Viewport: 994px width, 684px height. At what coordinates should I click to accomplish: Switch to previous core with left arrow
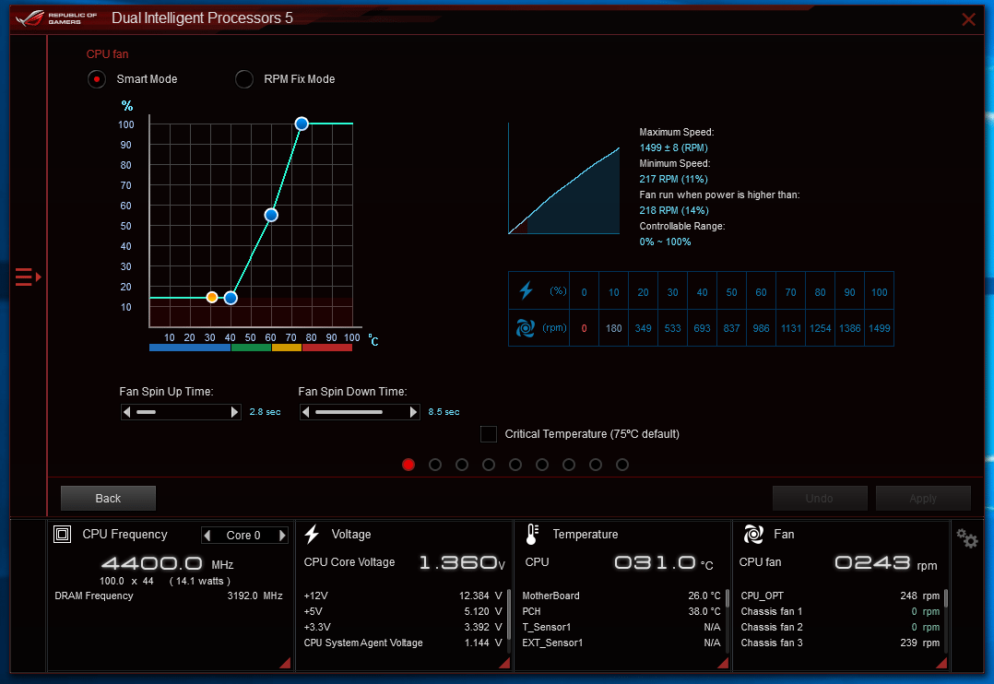tap(207, 536)
